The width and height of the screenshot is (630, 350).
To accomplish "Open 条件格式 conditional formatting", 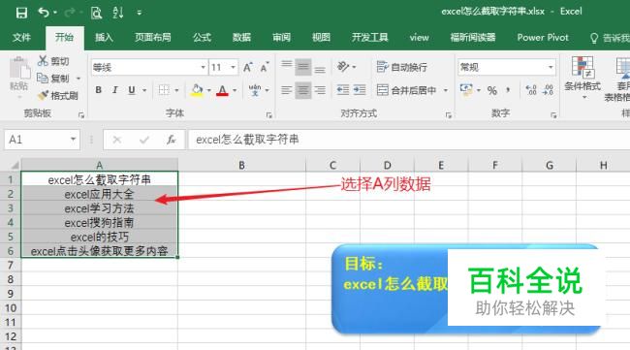I will tap(583, 78).
